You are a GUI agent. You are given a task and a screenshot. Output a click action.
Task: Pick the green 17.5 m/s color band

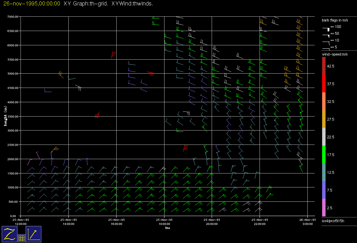[323, 154]
